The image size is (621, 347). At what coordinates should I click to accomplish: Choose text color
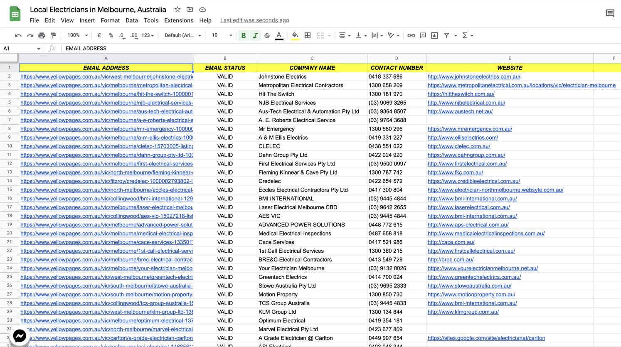(279, 36)
